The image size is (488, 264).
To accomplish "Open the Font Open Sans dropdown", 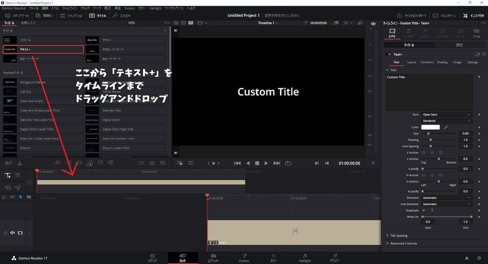I will 447,115.
